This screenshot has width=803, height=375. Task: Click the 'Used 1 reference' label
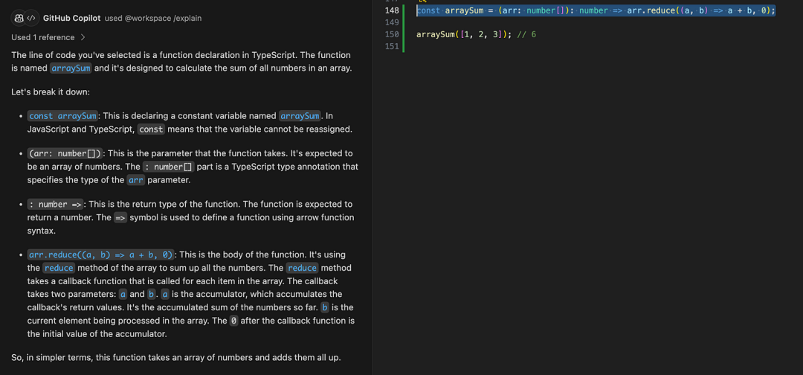(x=43, y=37)
